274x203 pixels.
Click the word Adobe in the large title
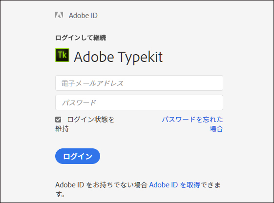(94, 57)
